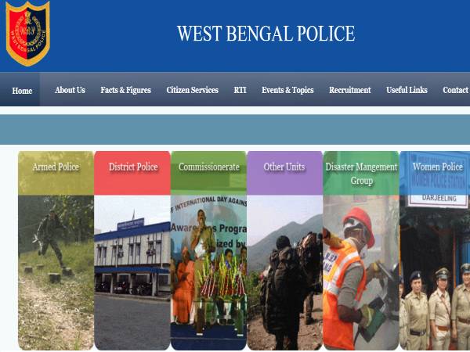Open Useful Links in the navbar
The height and width of the screenshot is (352, 470).
pyautogui.click(x=407, y=90)
